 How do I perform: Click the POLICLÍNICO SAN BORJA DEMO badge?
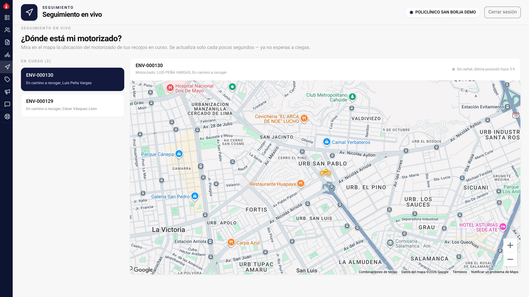[x=442, y=12]
